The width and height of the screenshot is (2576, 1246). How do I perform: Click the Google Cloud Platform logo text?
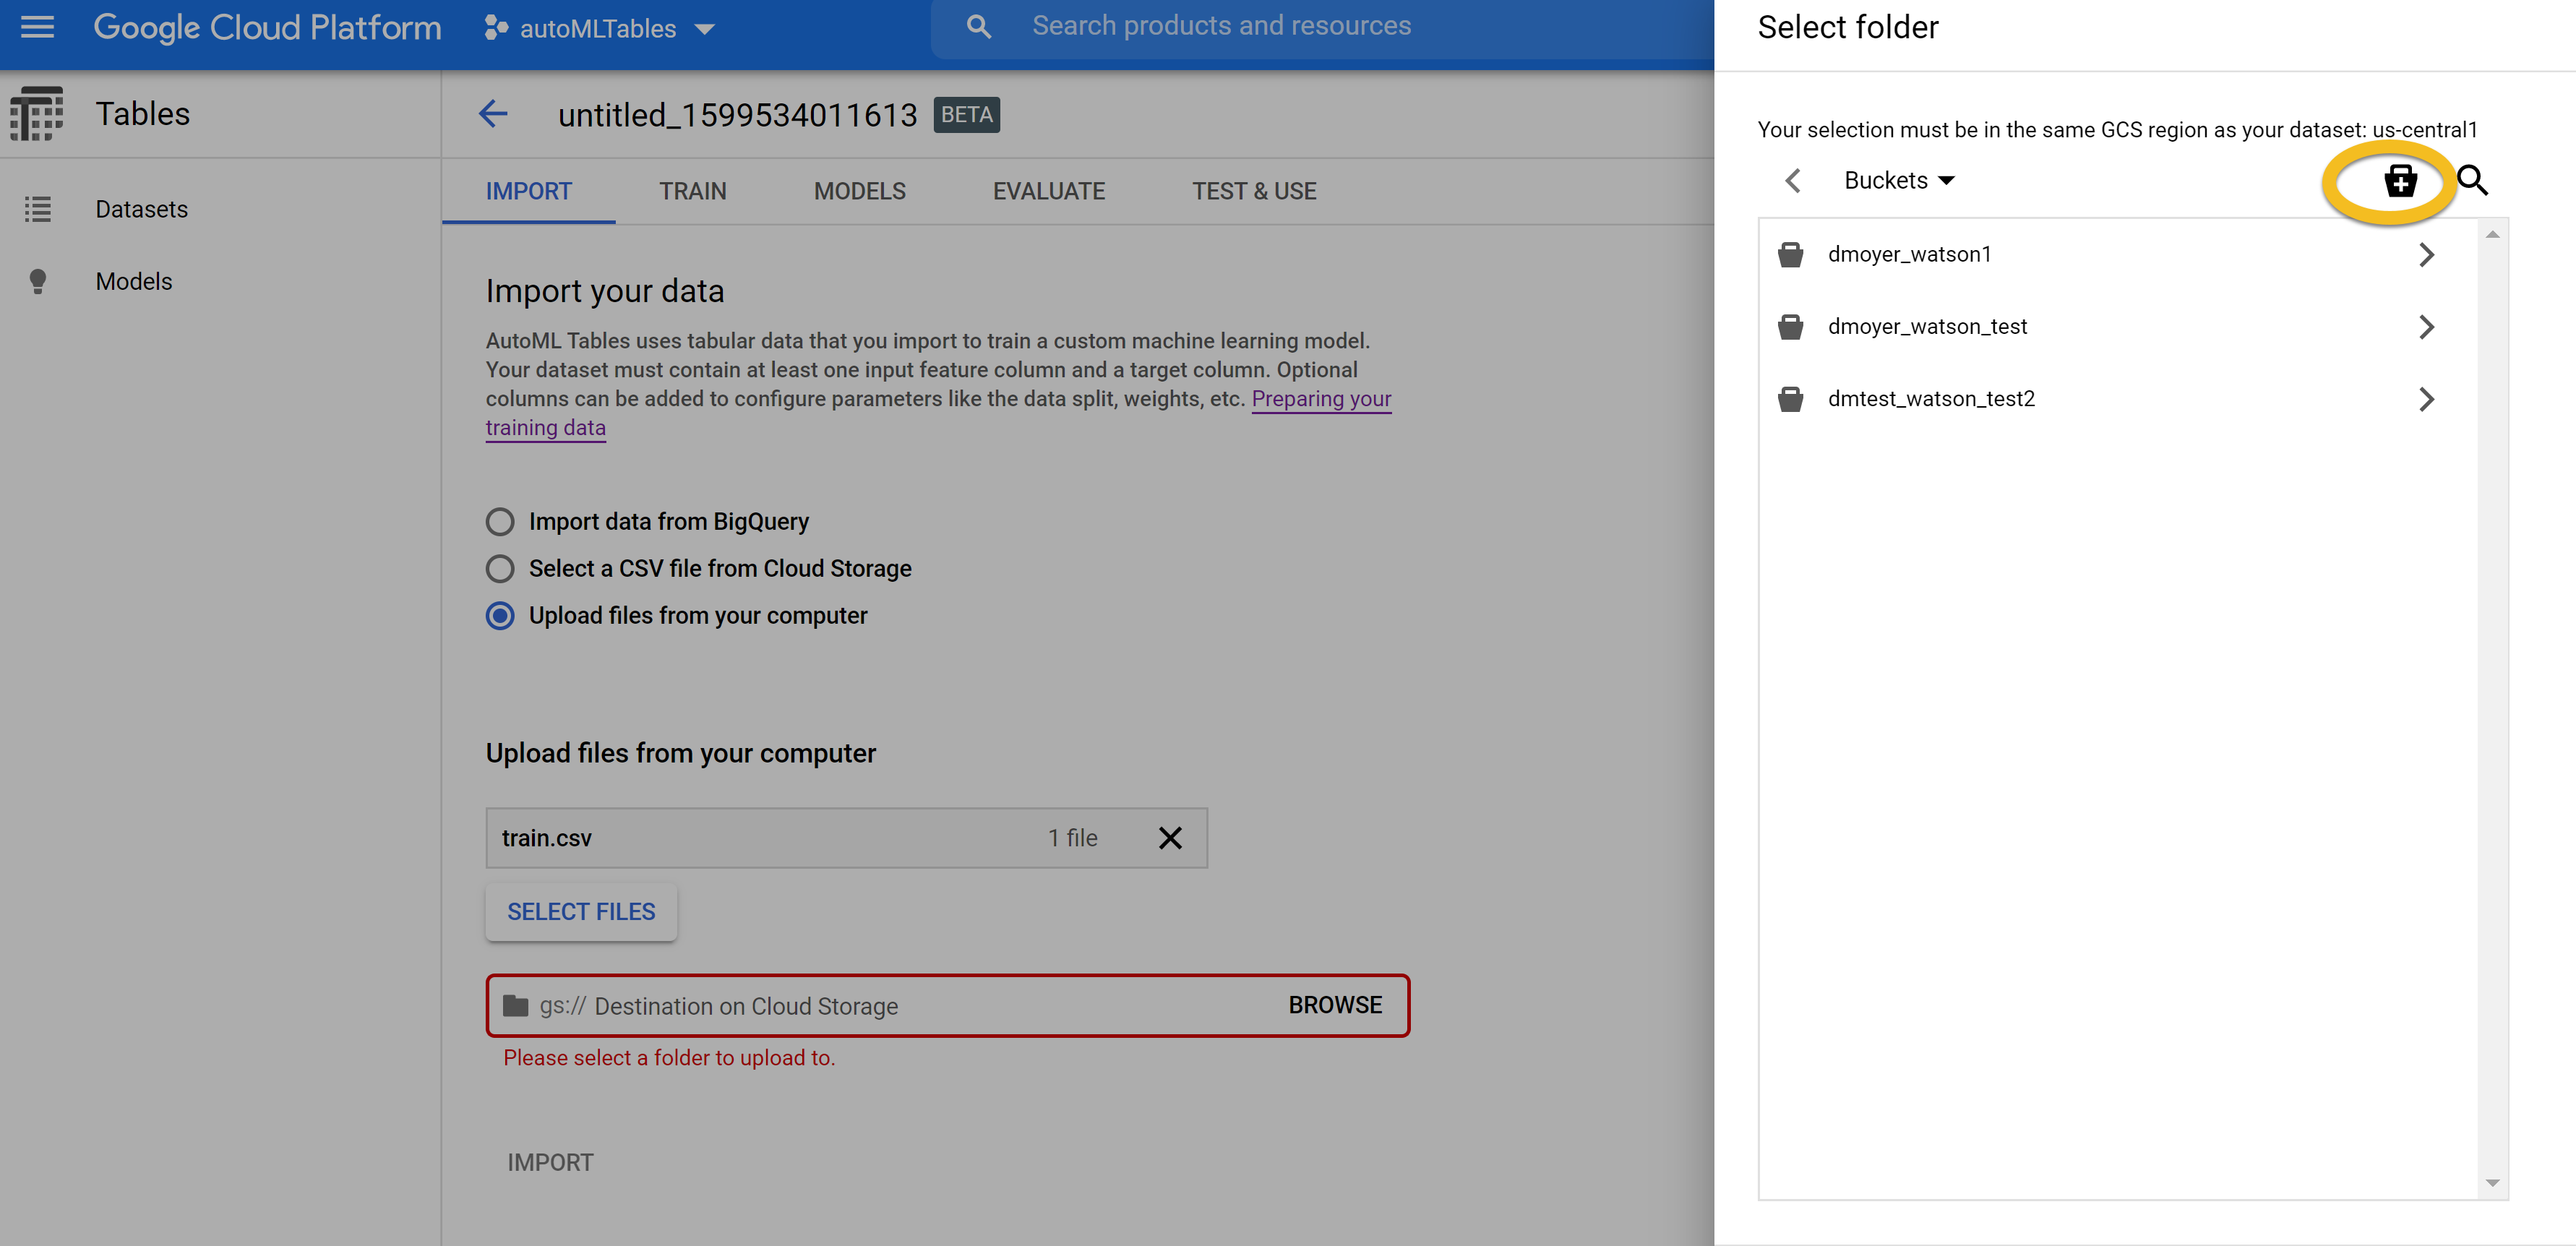(x=267, y=28)
